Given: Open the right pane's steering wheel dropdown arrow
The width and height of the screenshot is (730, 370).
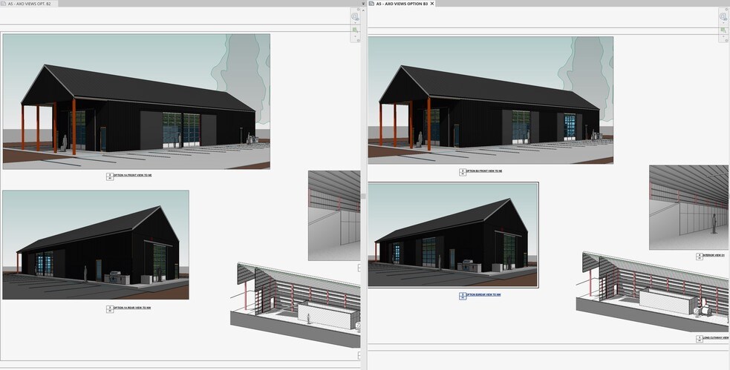Looking at the screenshot, I should 723,23.
